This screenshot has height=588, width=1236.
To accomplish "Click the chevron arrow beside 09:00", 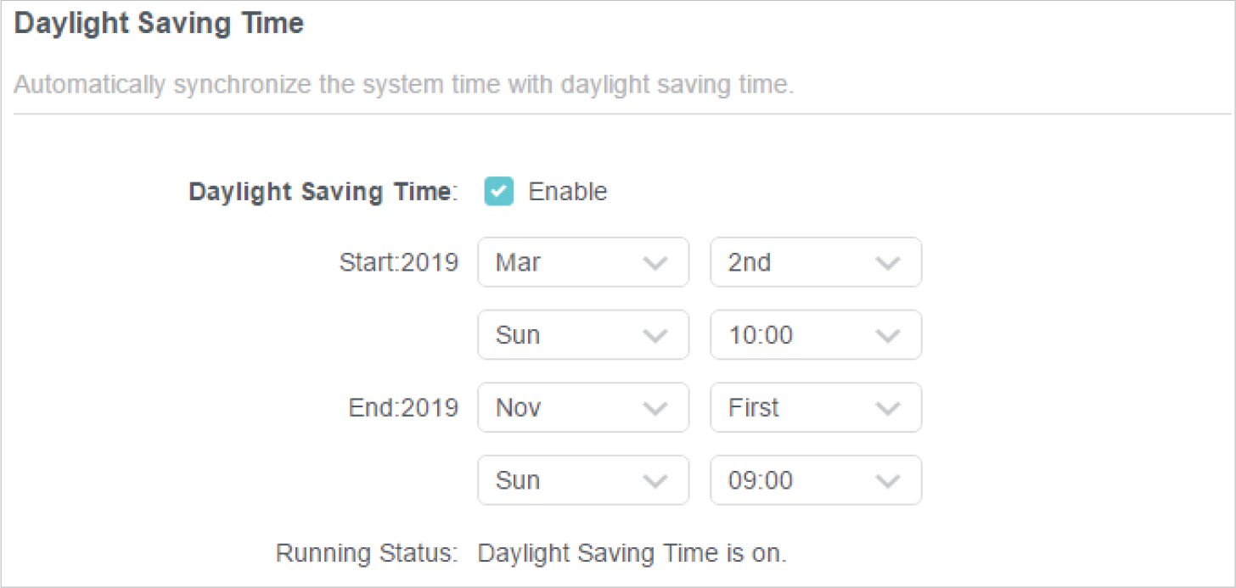I will (887, 481).
